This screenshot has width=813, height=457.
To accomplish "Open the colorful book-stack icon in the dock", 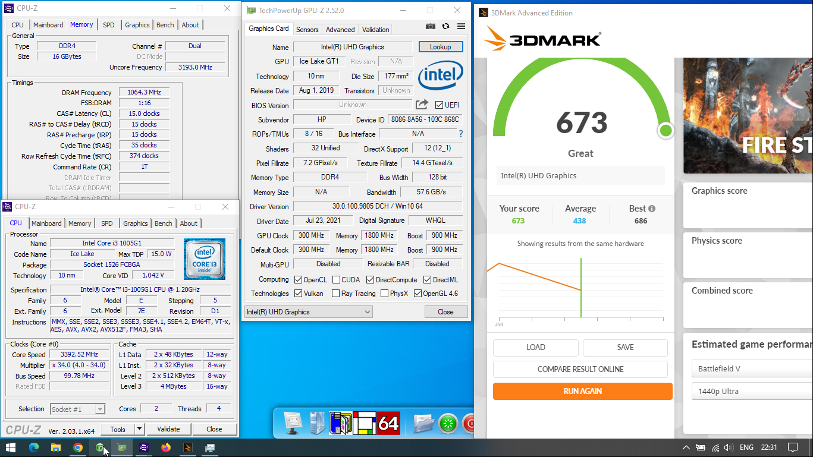I will (341, 423).
